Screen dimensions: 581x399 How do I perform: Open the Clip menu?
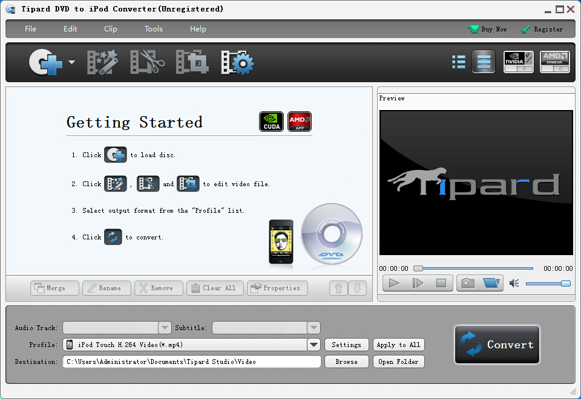click(x=110, y=29)
